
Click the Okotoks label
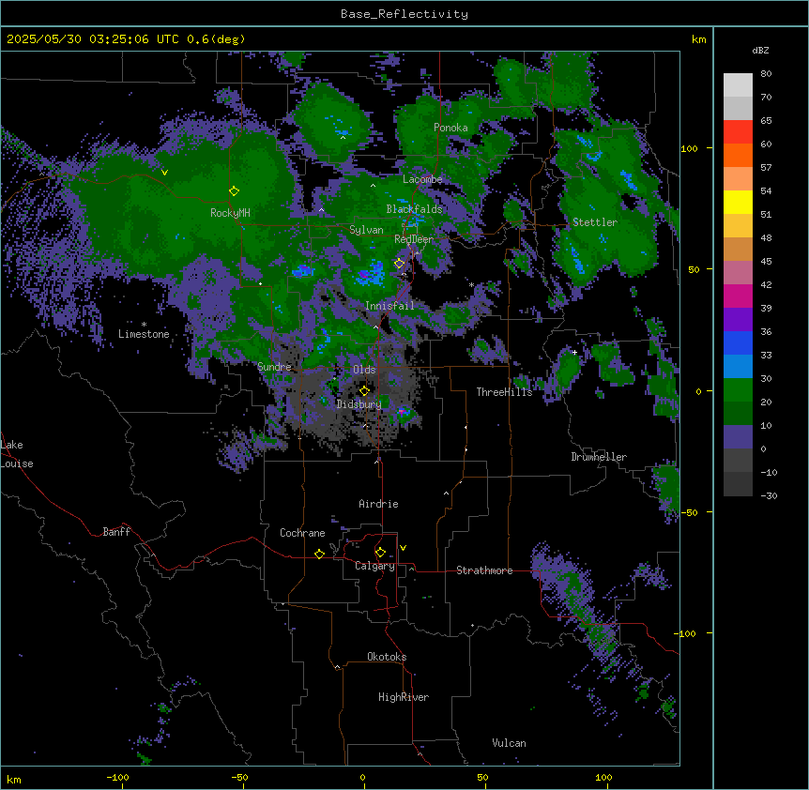pos(387,657)
